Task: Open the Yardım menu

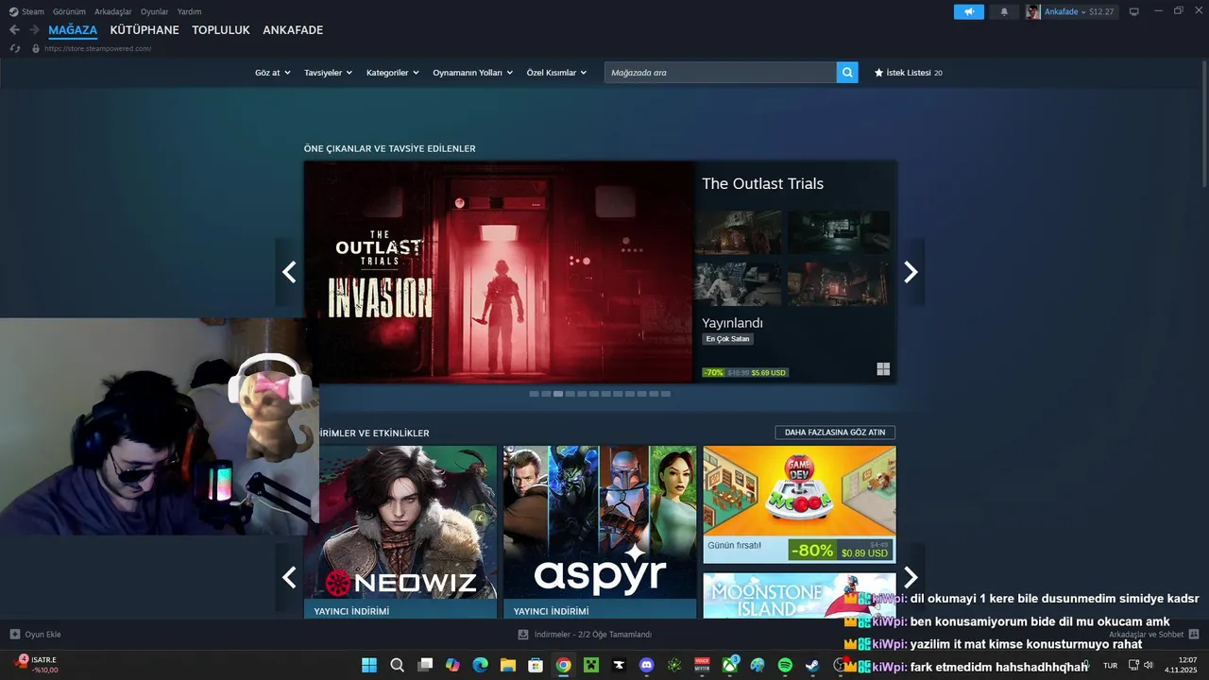Action: coord(189,11)
